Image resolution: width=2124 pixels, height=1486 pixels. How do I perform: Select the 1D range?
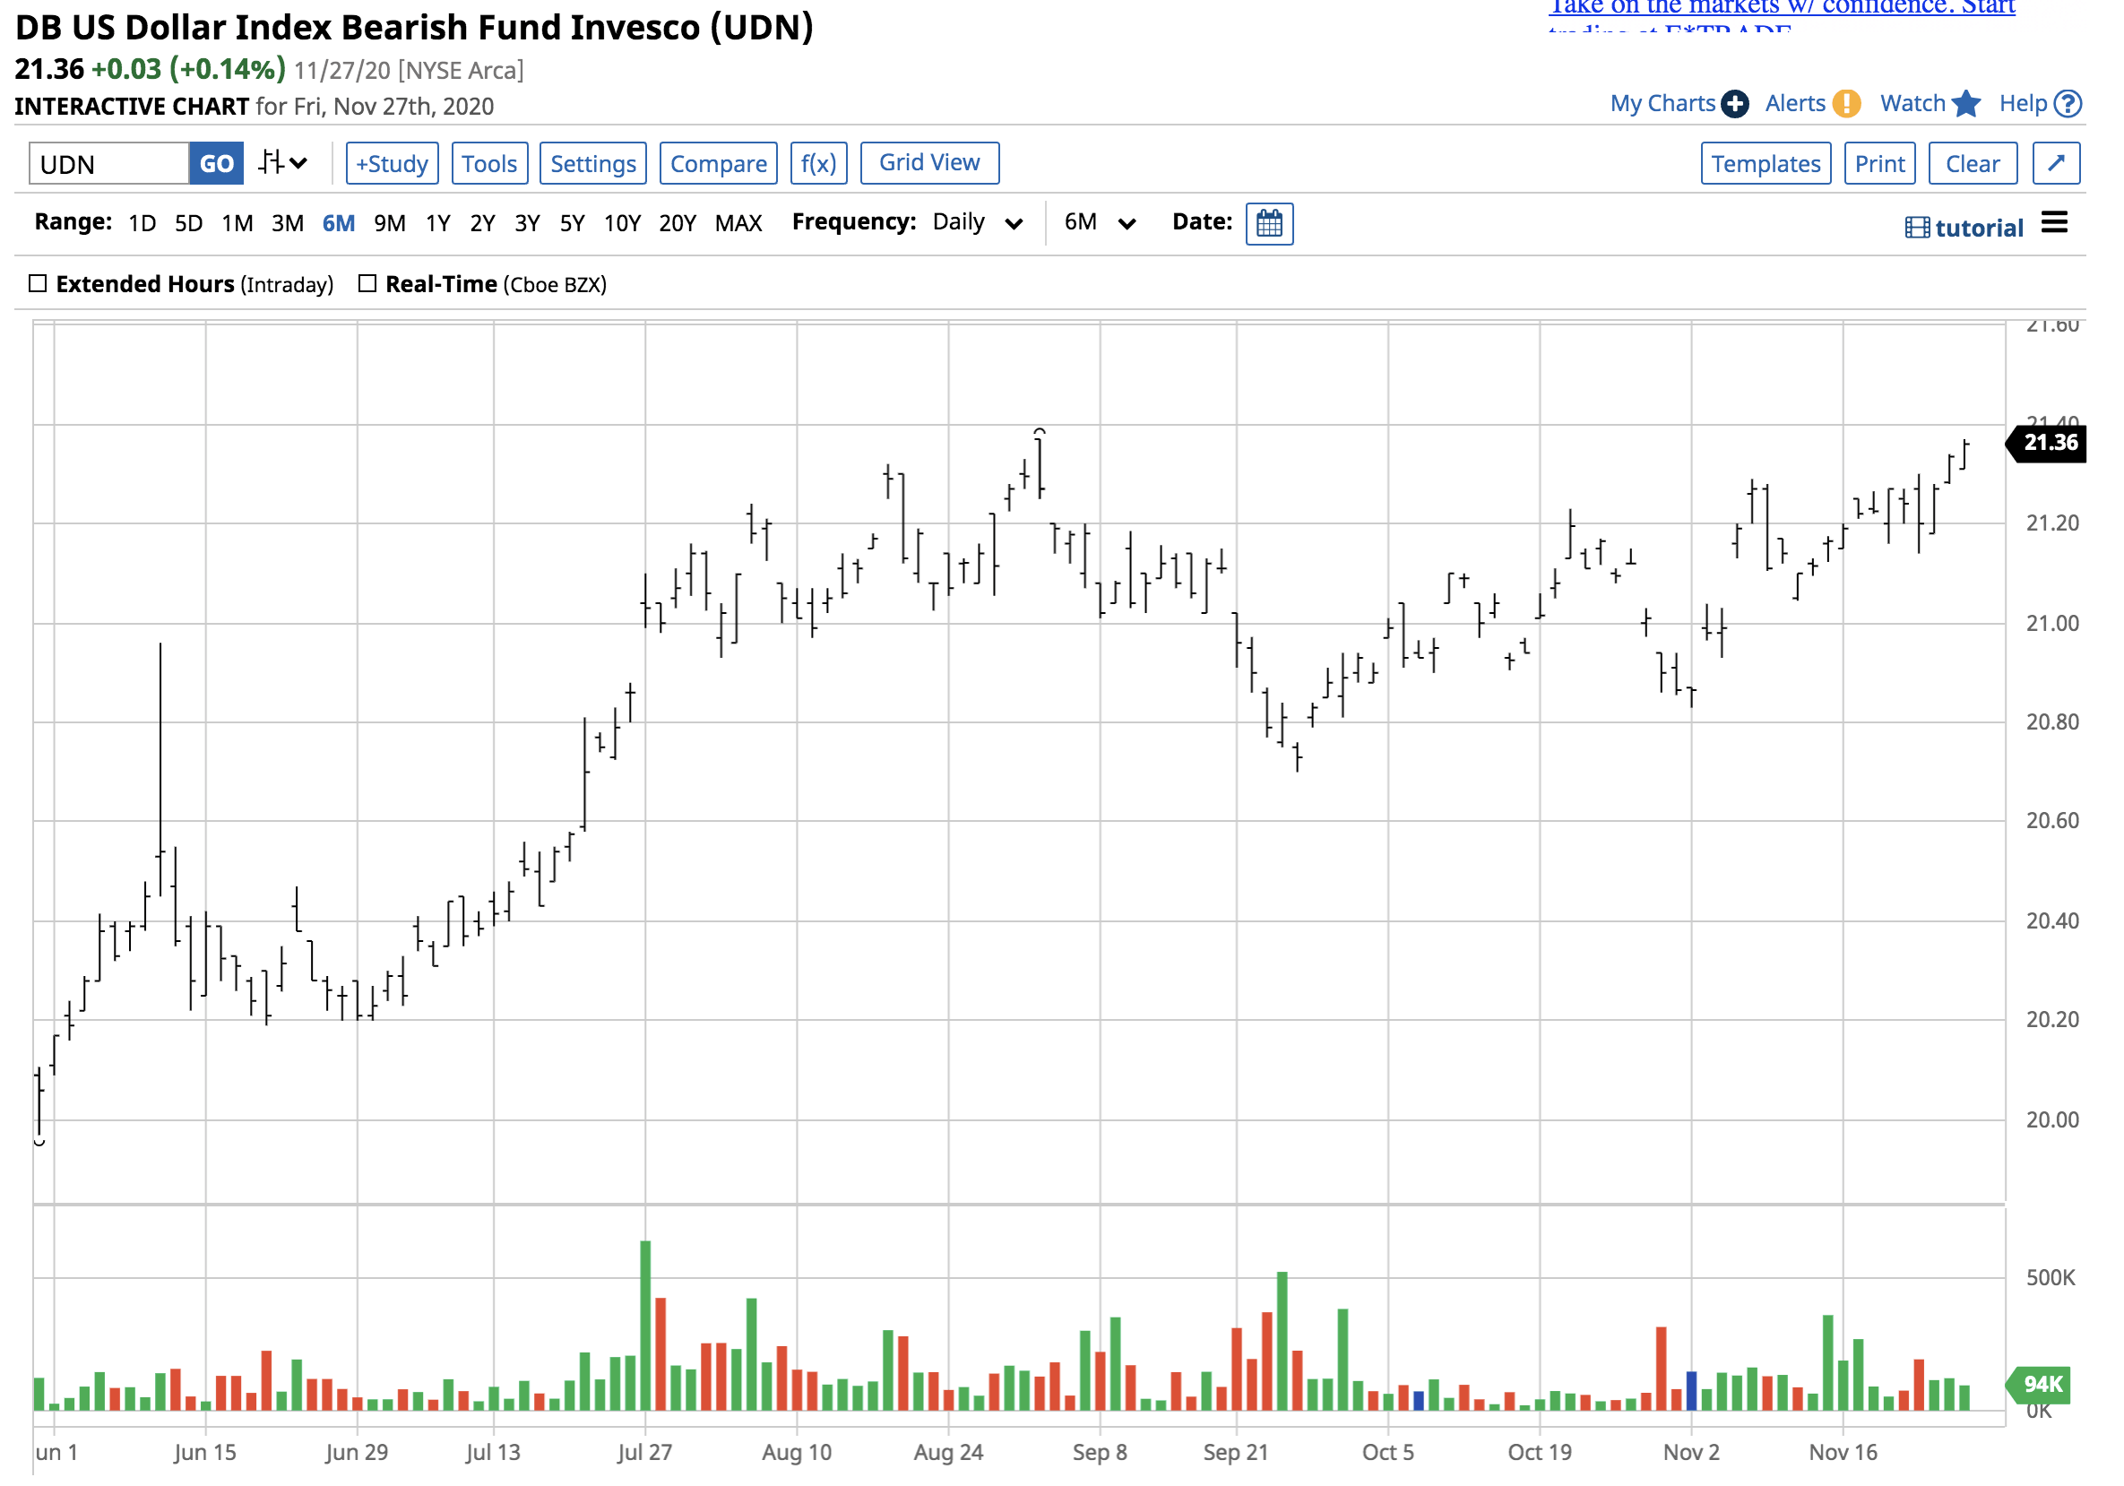pyautogui.click(x=142, y=223)
